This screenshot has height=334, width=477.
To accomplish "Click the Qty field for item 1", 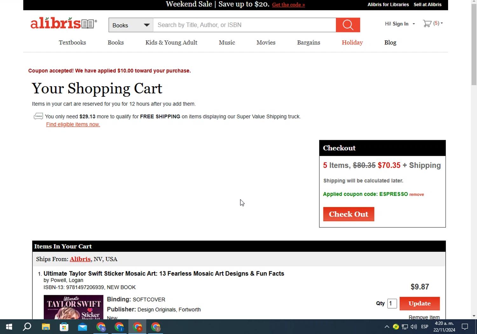I will (x=392, y=303).
